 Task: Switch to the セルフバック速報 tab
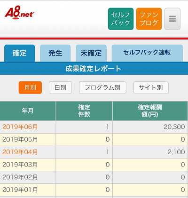[147, 53]
